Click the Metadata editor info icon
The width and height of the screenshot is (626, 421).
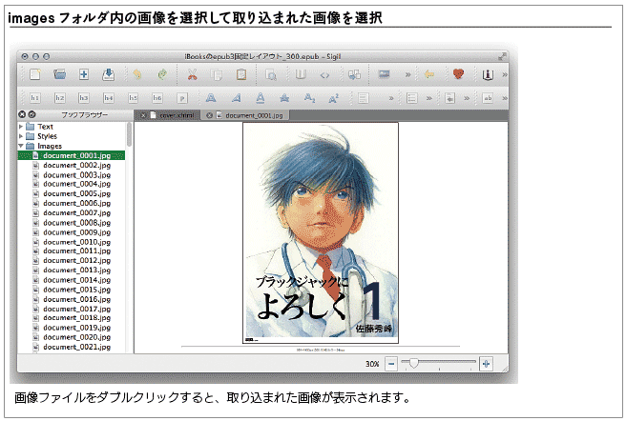pos(488,74)
